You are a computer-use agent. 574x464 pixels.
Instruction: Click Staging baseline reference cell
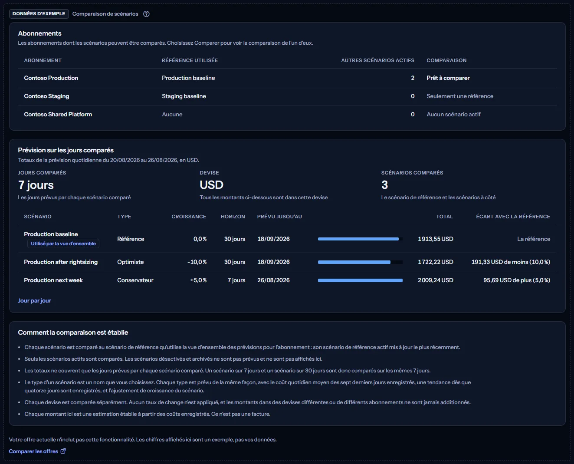[x=184, y=96]
